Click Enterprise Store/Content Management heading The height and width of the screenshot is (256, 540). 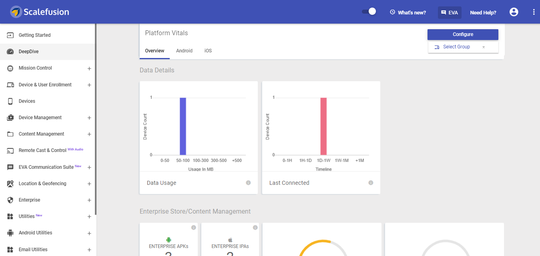click(x=195, y=211)
